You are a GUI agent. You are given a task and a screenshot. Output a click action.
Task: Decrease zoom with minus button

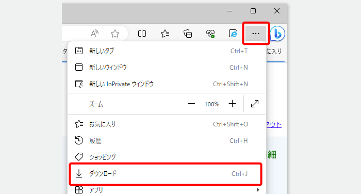pyautogui.click(x=191, y=104)
